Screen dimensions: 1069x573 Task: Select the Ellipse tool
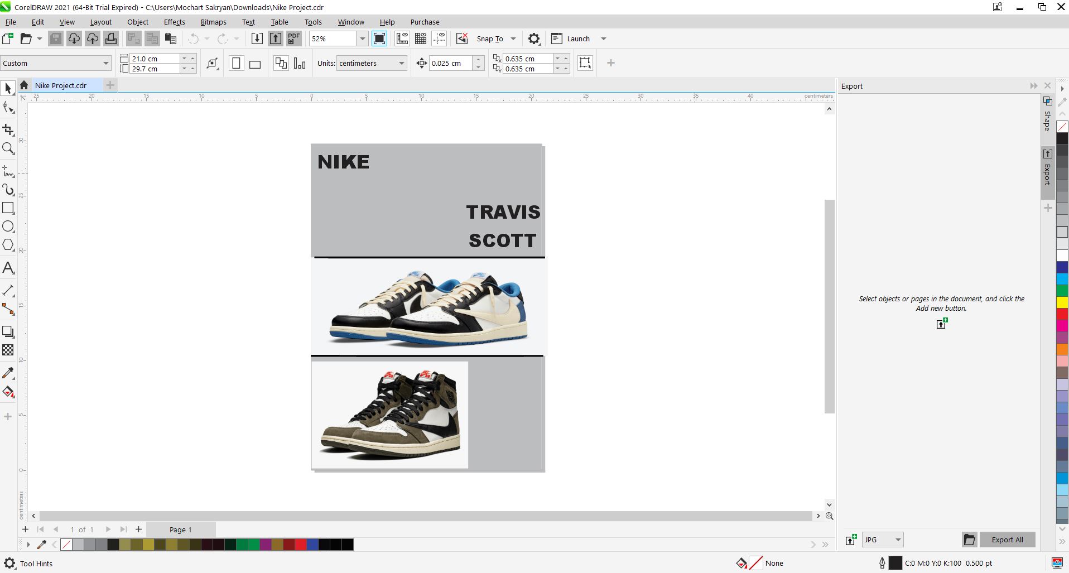click(8, 227)
